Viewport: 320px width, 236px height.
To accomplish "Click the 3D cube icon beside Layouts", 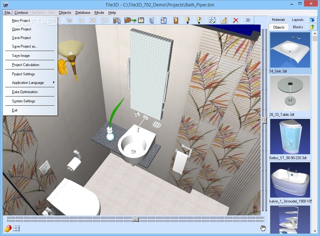I will pos(312,20).
